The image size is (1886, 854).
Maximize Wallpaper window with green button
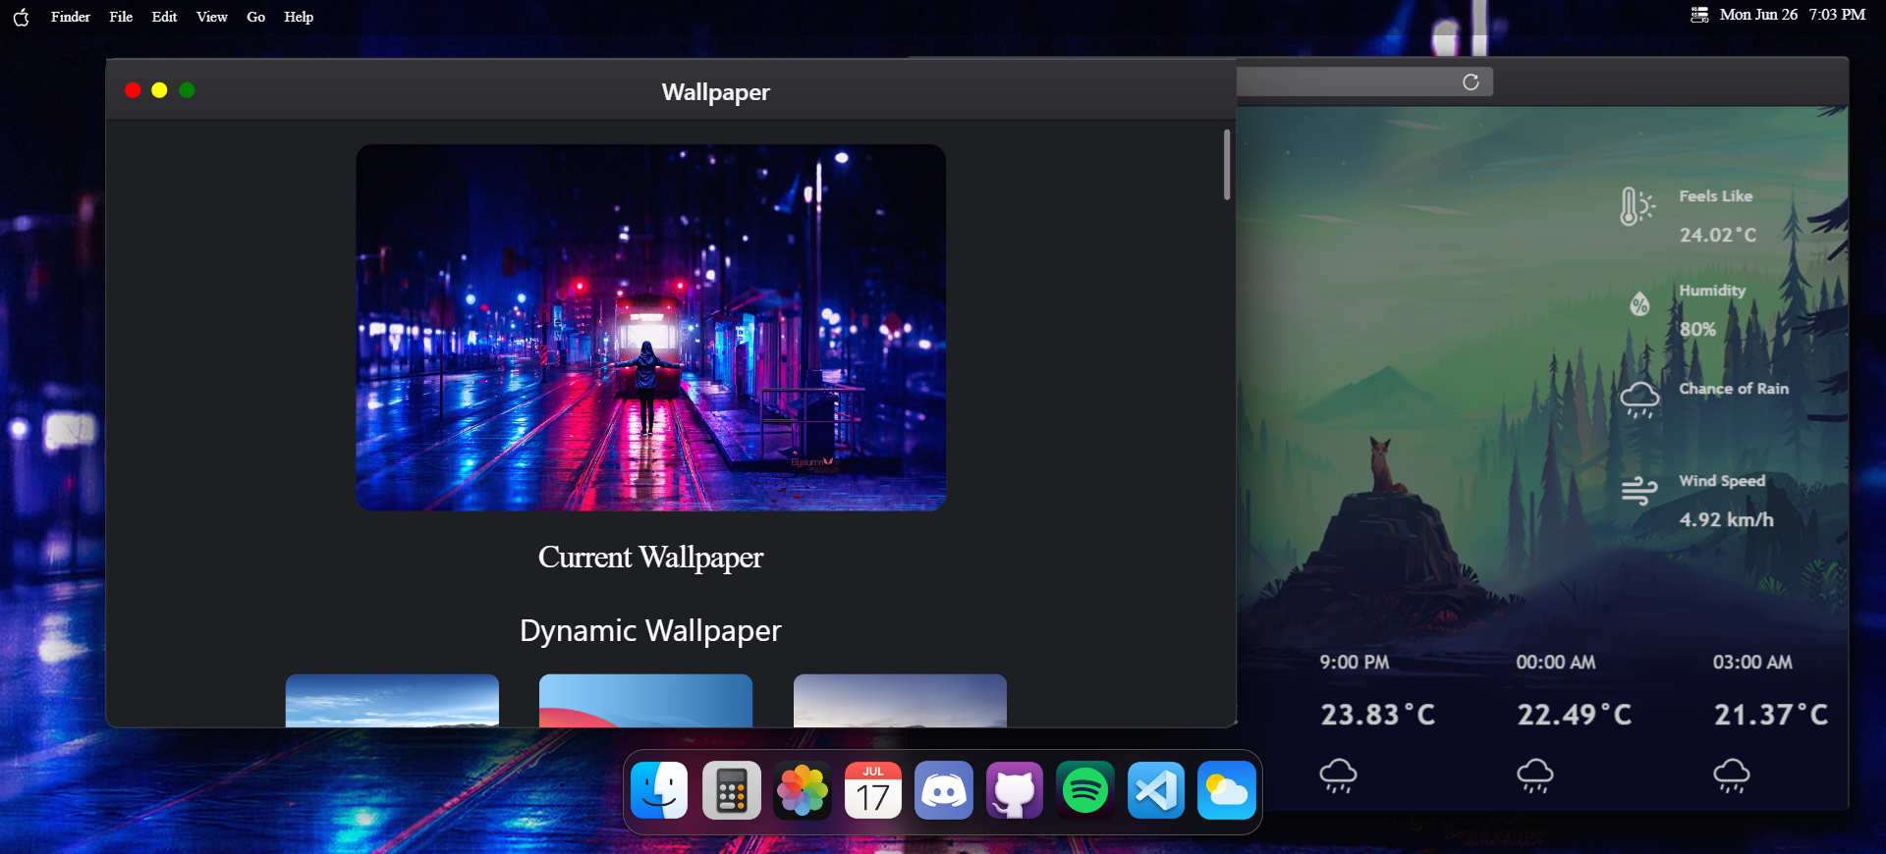coord(187,90)
